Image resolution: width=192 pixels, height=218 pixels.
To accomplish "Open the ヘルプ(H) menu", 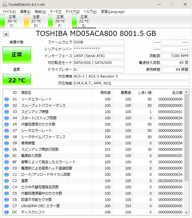I will (x=90, y=12).
